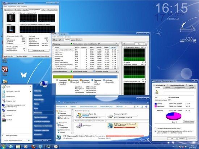Click the Найти программы и файлы field
The height and width of the screenshot is (149, 199).
15,140
